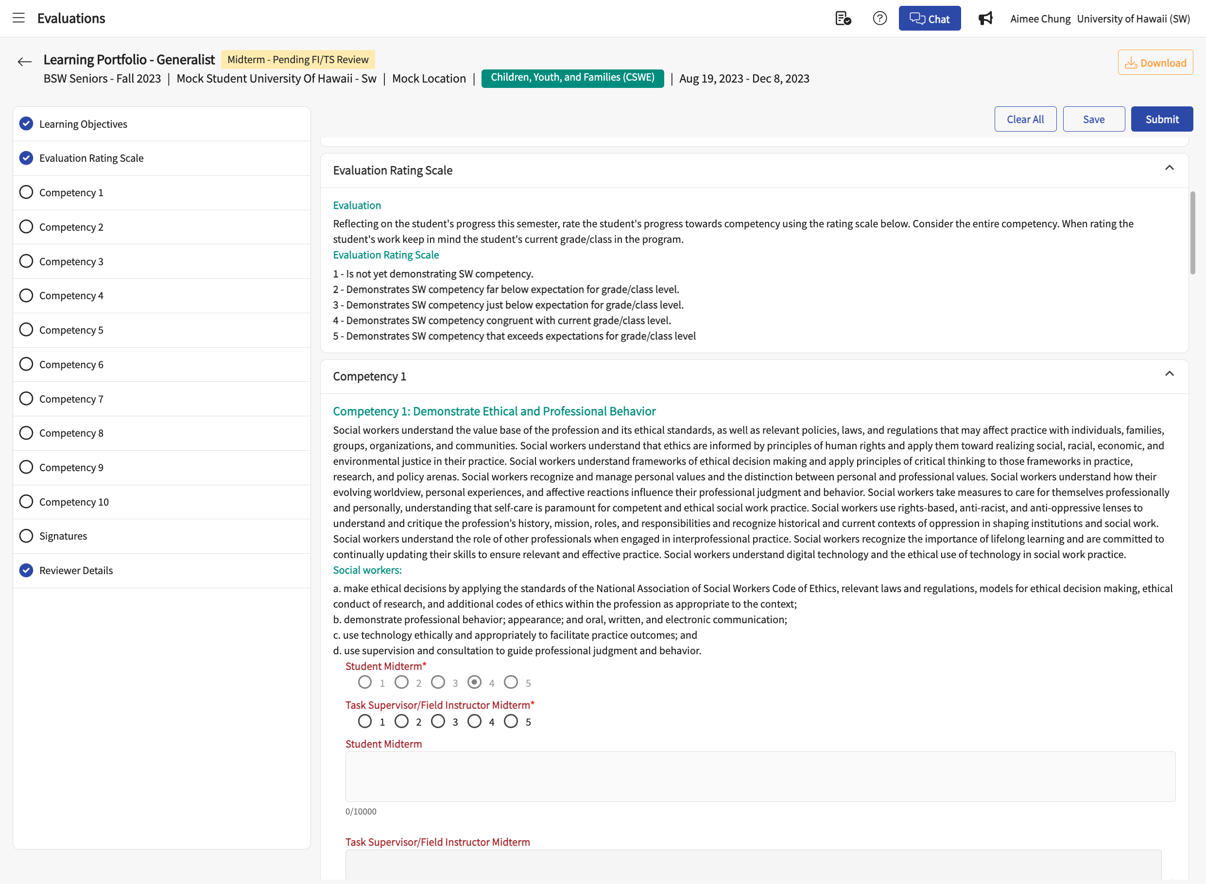Screen dimensions: 1206x884
Task: Click the Task Supervisor/Field Instructor Midterm comment box
Action: [x=753, y=865]
